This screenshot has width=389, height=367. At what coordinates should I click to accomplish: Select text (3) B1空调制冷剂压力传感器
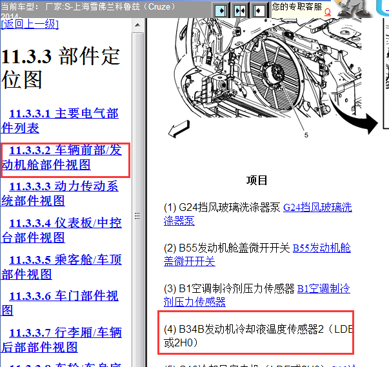click(229, 289)
